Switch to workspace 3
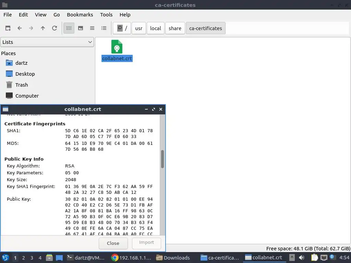351x263 pixels. pyautogui.click(x=32, y=258)
